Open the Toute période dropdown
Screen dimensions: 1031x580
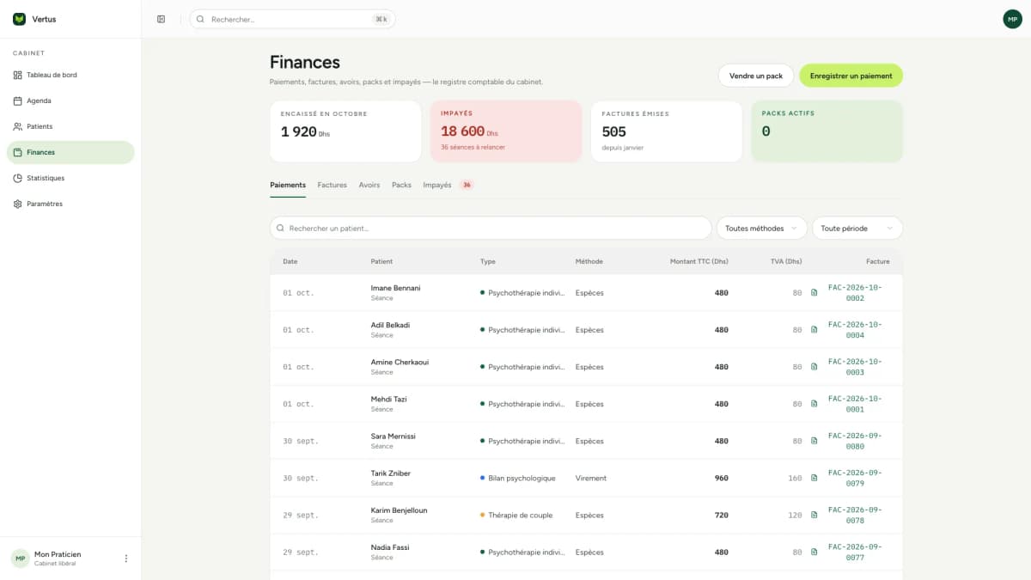coord(857,229)
